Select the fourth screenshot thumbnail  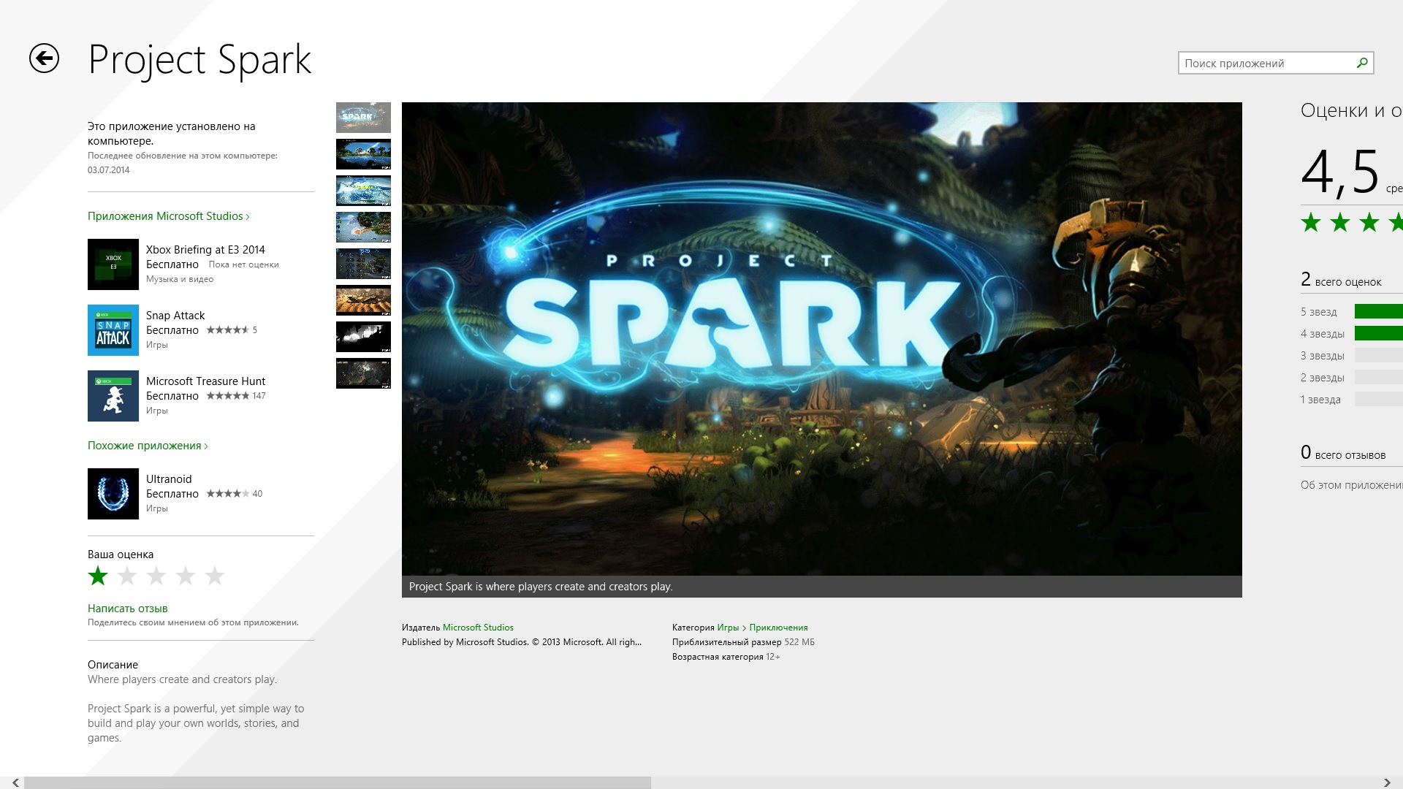(x=363, y=227)
